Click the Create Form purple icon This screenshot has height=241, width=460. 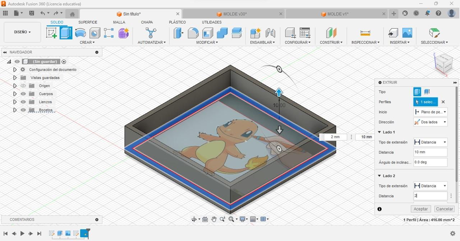coord(124,33)
